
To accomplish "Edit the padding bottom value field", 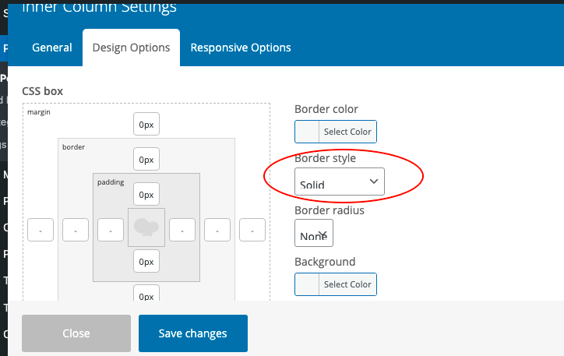I will pyautogui.click(x=146, y=261).
